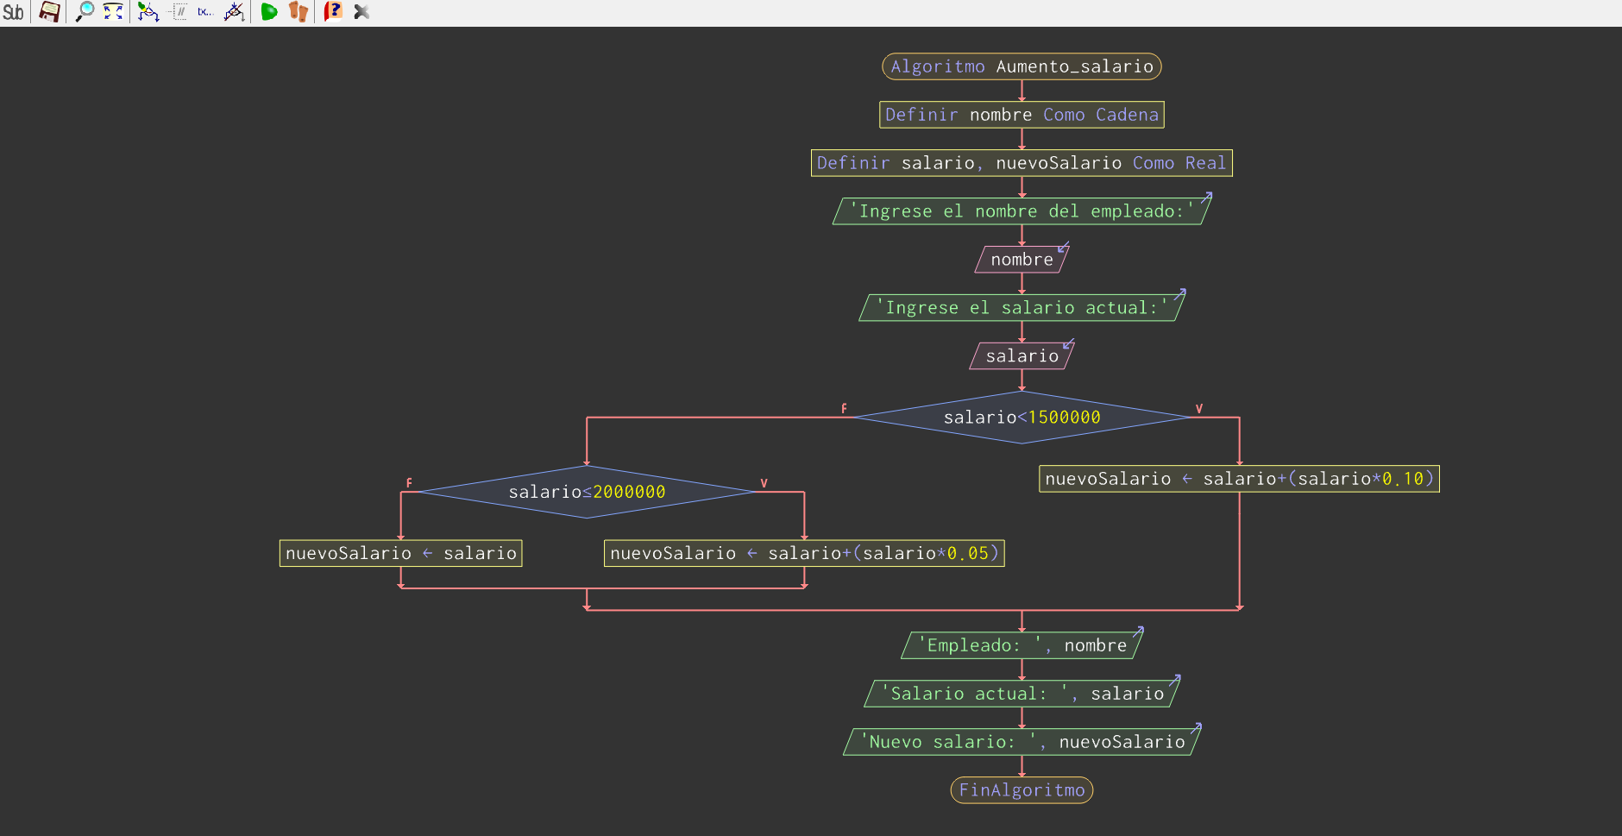Click the floppy disk save icon
Screen dimensions: 1622x836
(x=50, y=12)
